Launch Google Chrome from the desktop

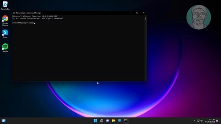[x=5, y=21]
